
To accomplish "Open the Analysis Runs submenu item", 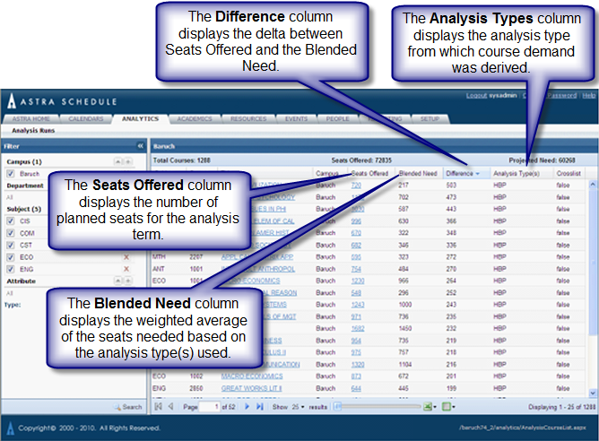I will pos(33,131).
